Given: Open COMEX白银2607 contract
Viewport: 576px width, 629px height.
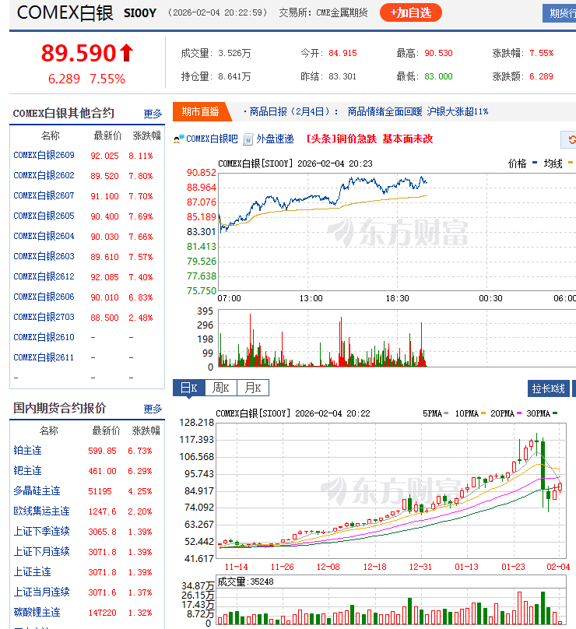Looking at the screenshot, I should [x=44, y=195].
